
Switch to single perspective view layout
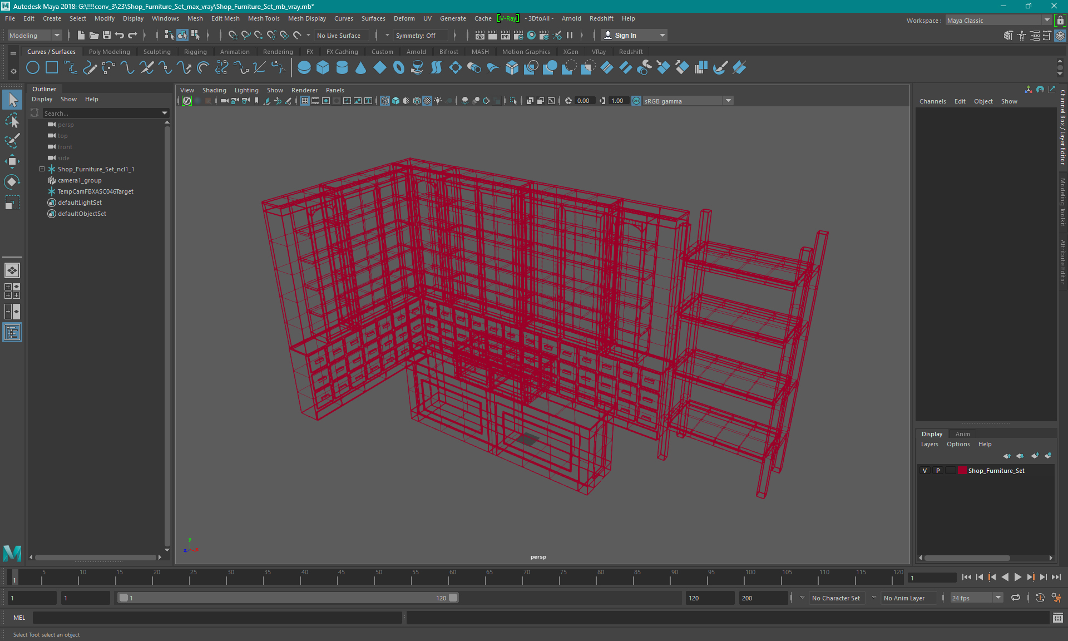tap(12, 270)
